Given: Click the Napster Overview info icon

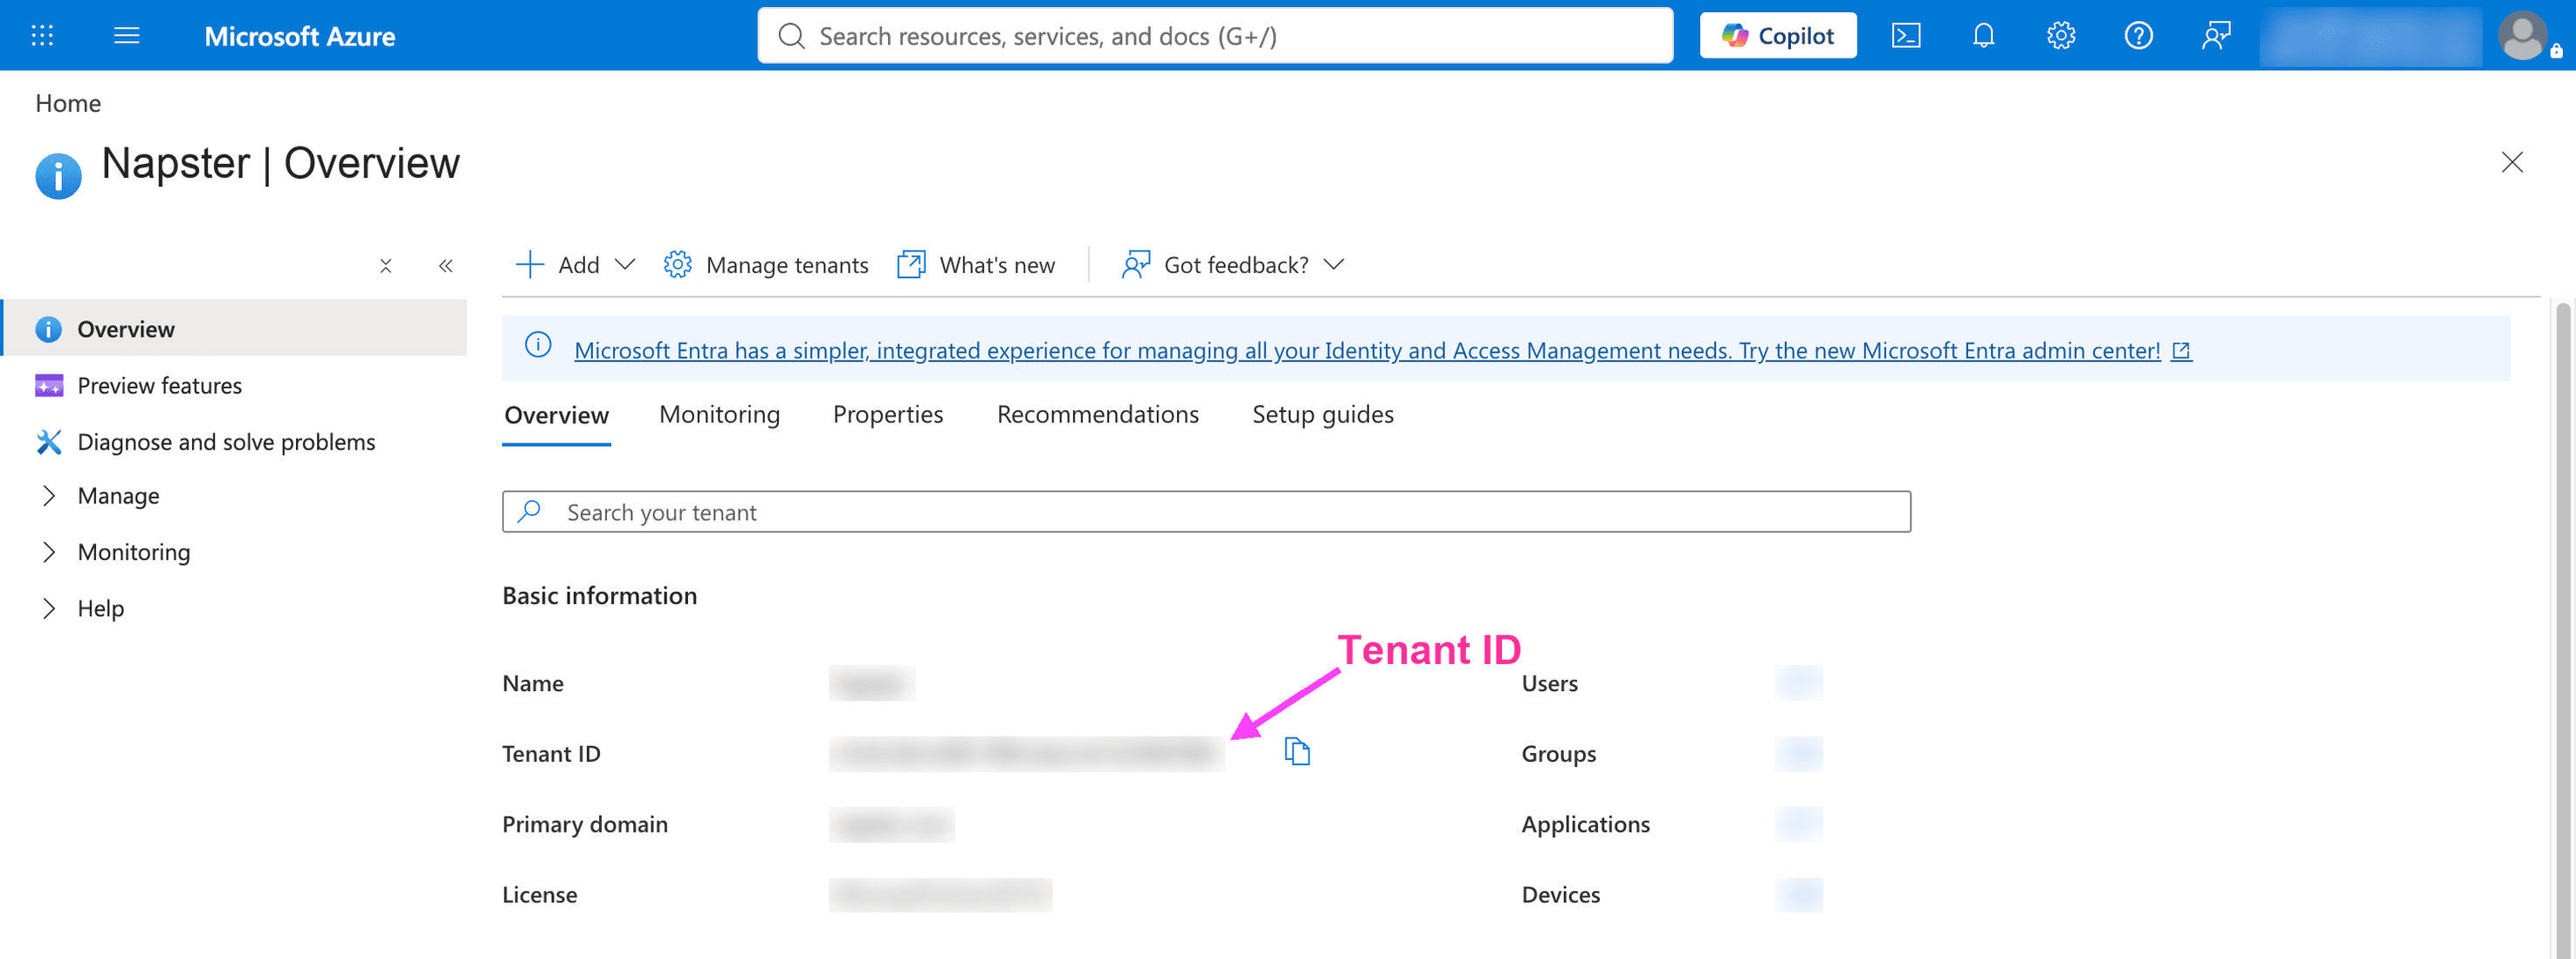Looking at the screenshot, I should 58,175.
